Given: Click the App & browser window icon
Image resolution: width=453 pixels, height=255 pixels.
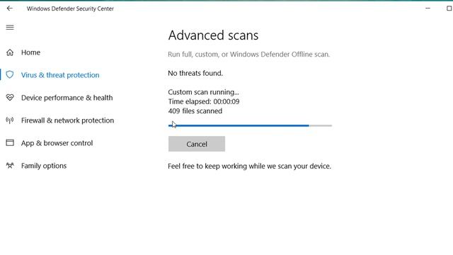Looking at the screenshot, I should (10, 143).
